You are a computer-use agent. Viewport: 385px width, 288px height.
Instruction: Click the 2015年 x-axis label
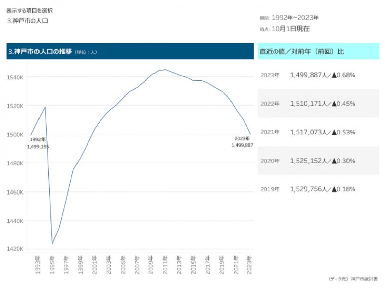coord(194,265)
